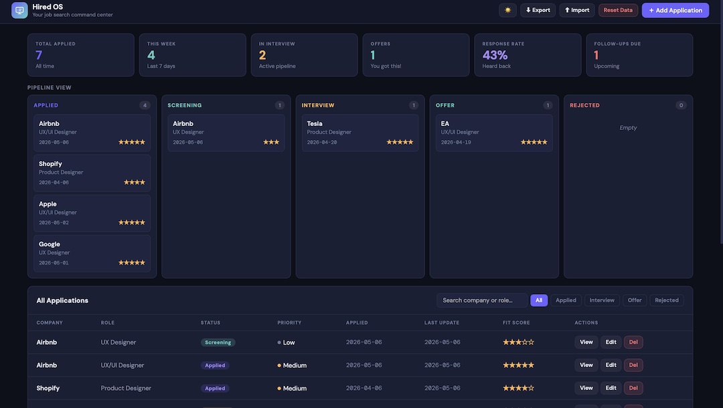Click fit score stars in Airbnb UX/UI Designer row
Screen dimensions: 723x408
(x=518, y=365)
